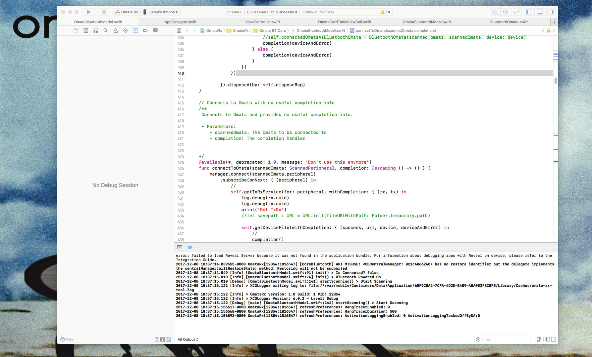Clear the console with trash icon
The height and width of the screenshot is (357, 592).
point(539,339)
